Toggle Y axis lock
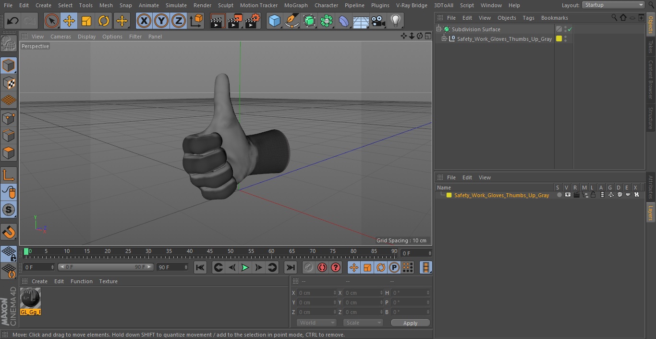 161,21
